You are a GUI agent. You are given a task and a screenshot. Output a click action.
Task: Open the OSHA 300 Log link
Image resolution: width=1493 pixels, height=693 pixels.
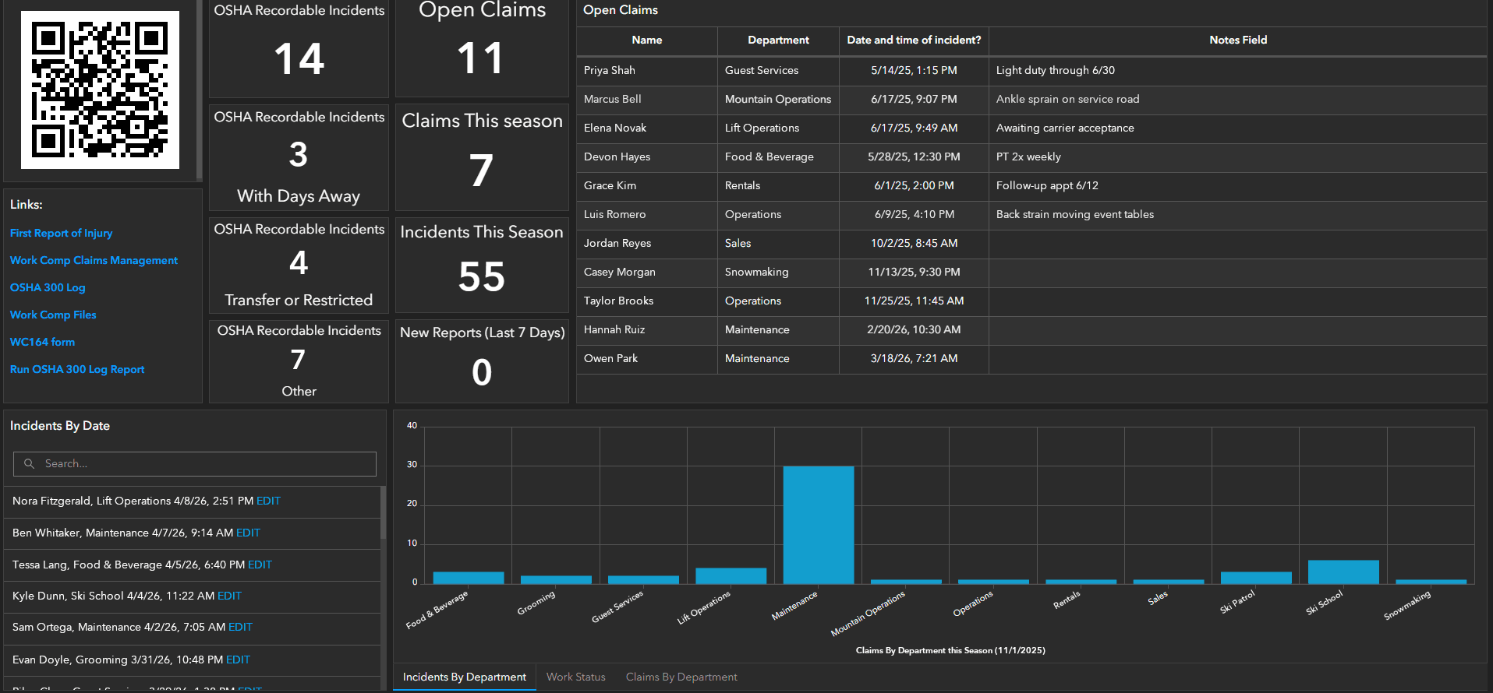[48, 287]
